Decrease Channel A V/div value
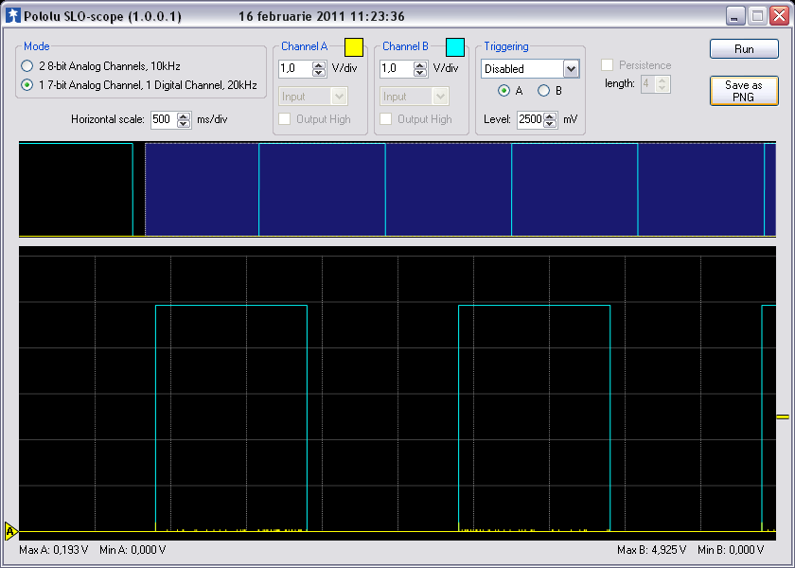The image size is (795, 568). click(319, 73)
